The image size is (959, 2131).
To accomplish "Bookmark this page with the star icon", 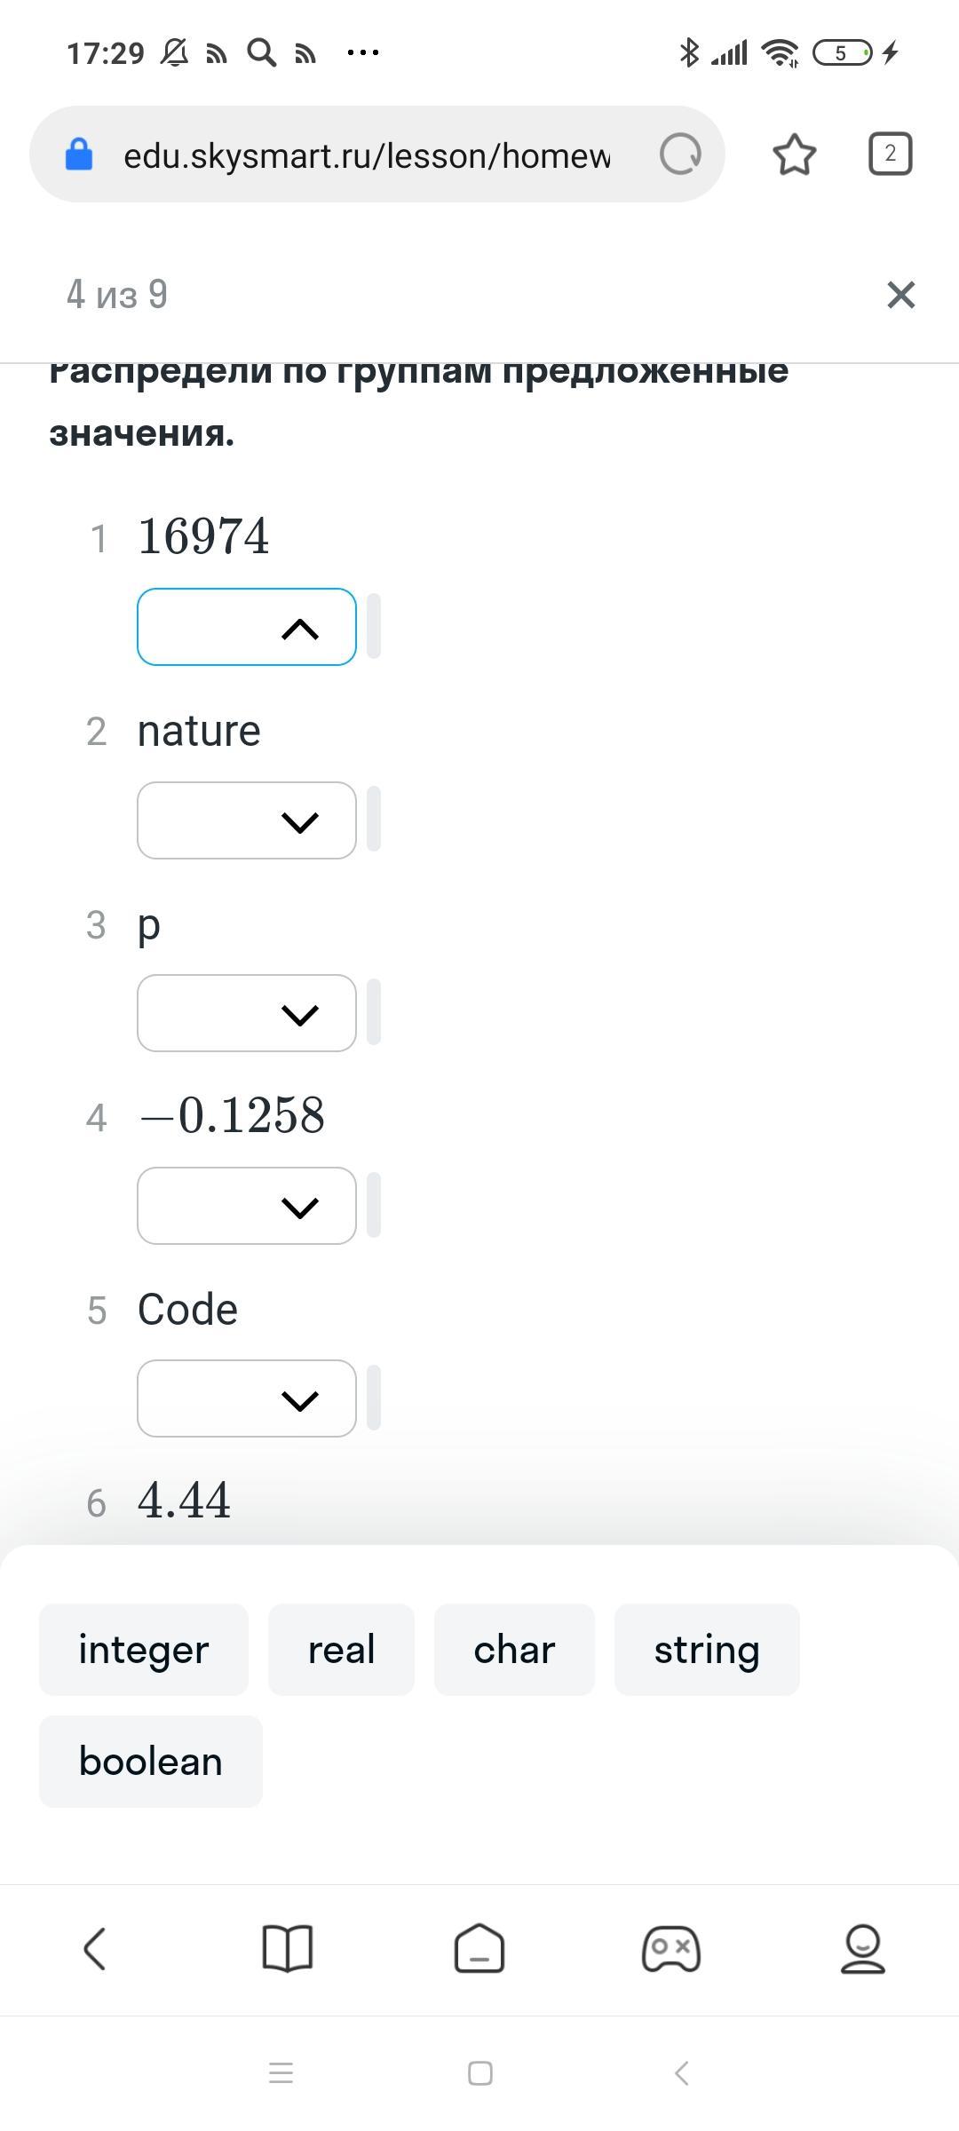I will (x=794, y=154).
